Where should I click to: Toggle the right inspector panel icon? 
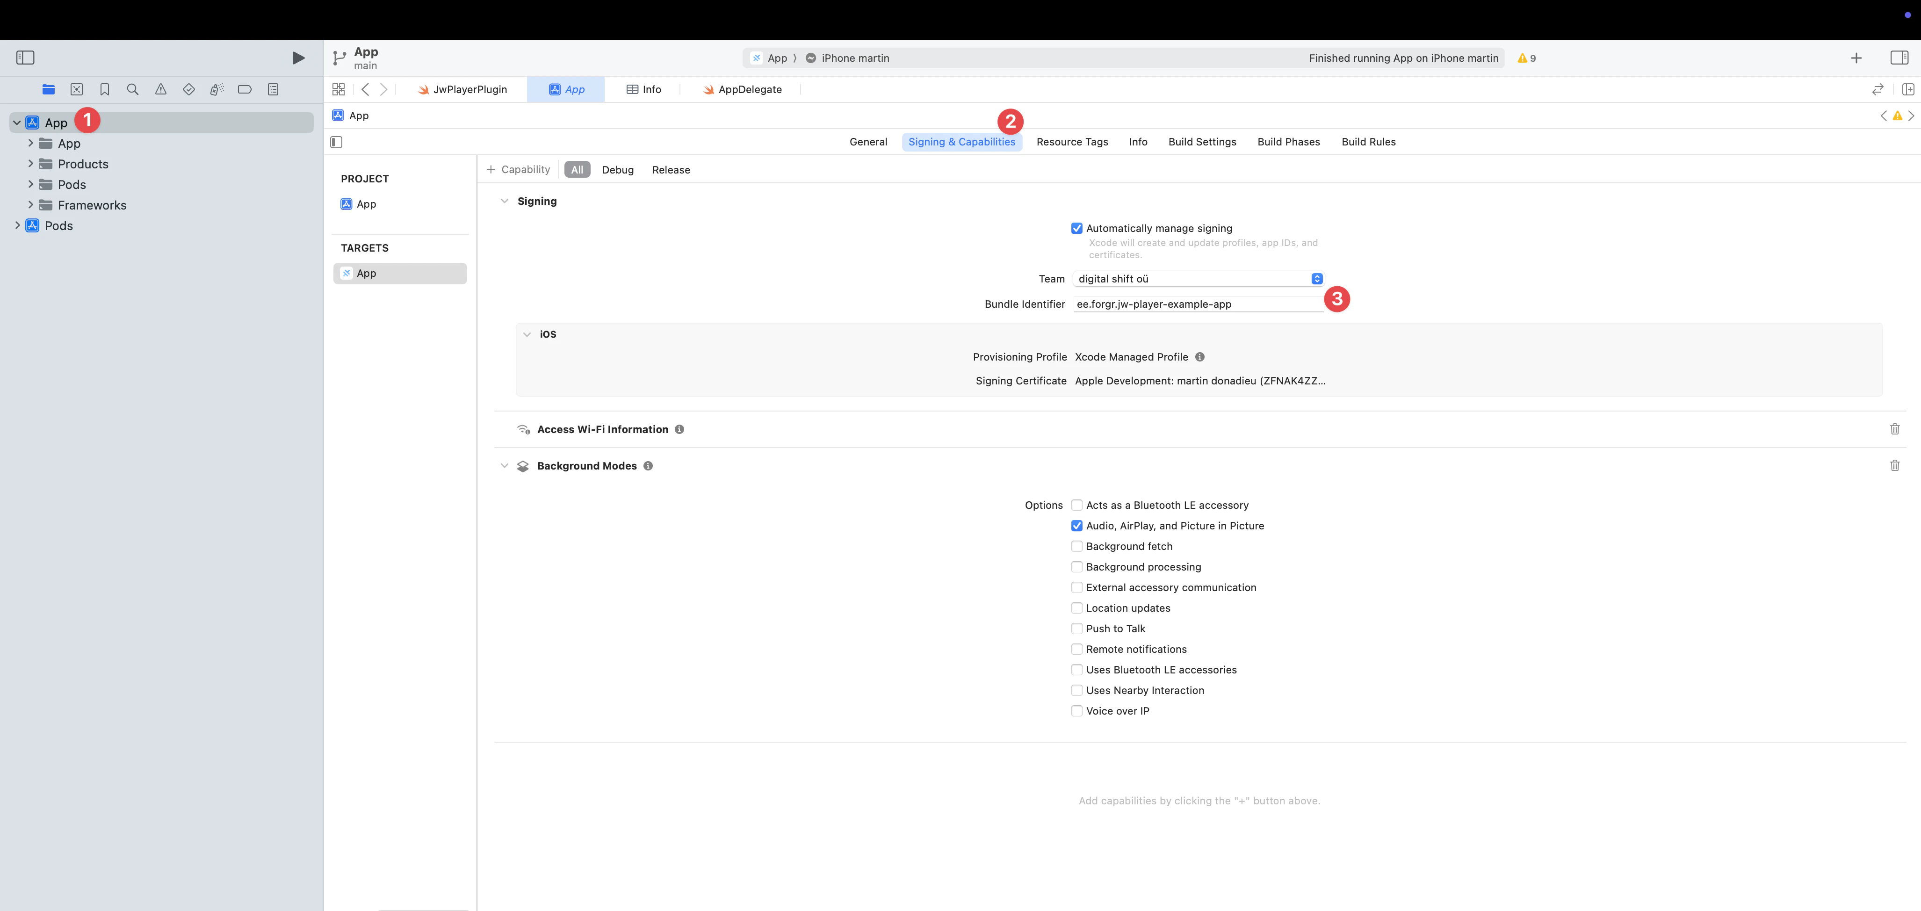(1899, 58)
